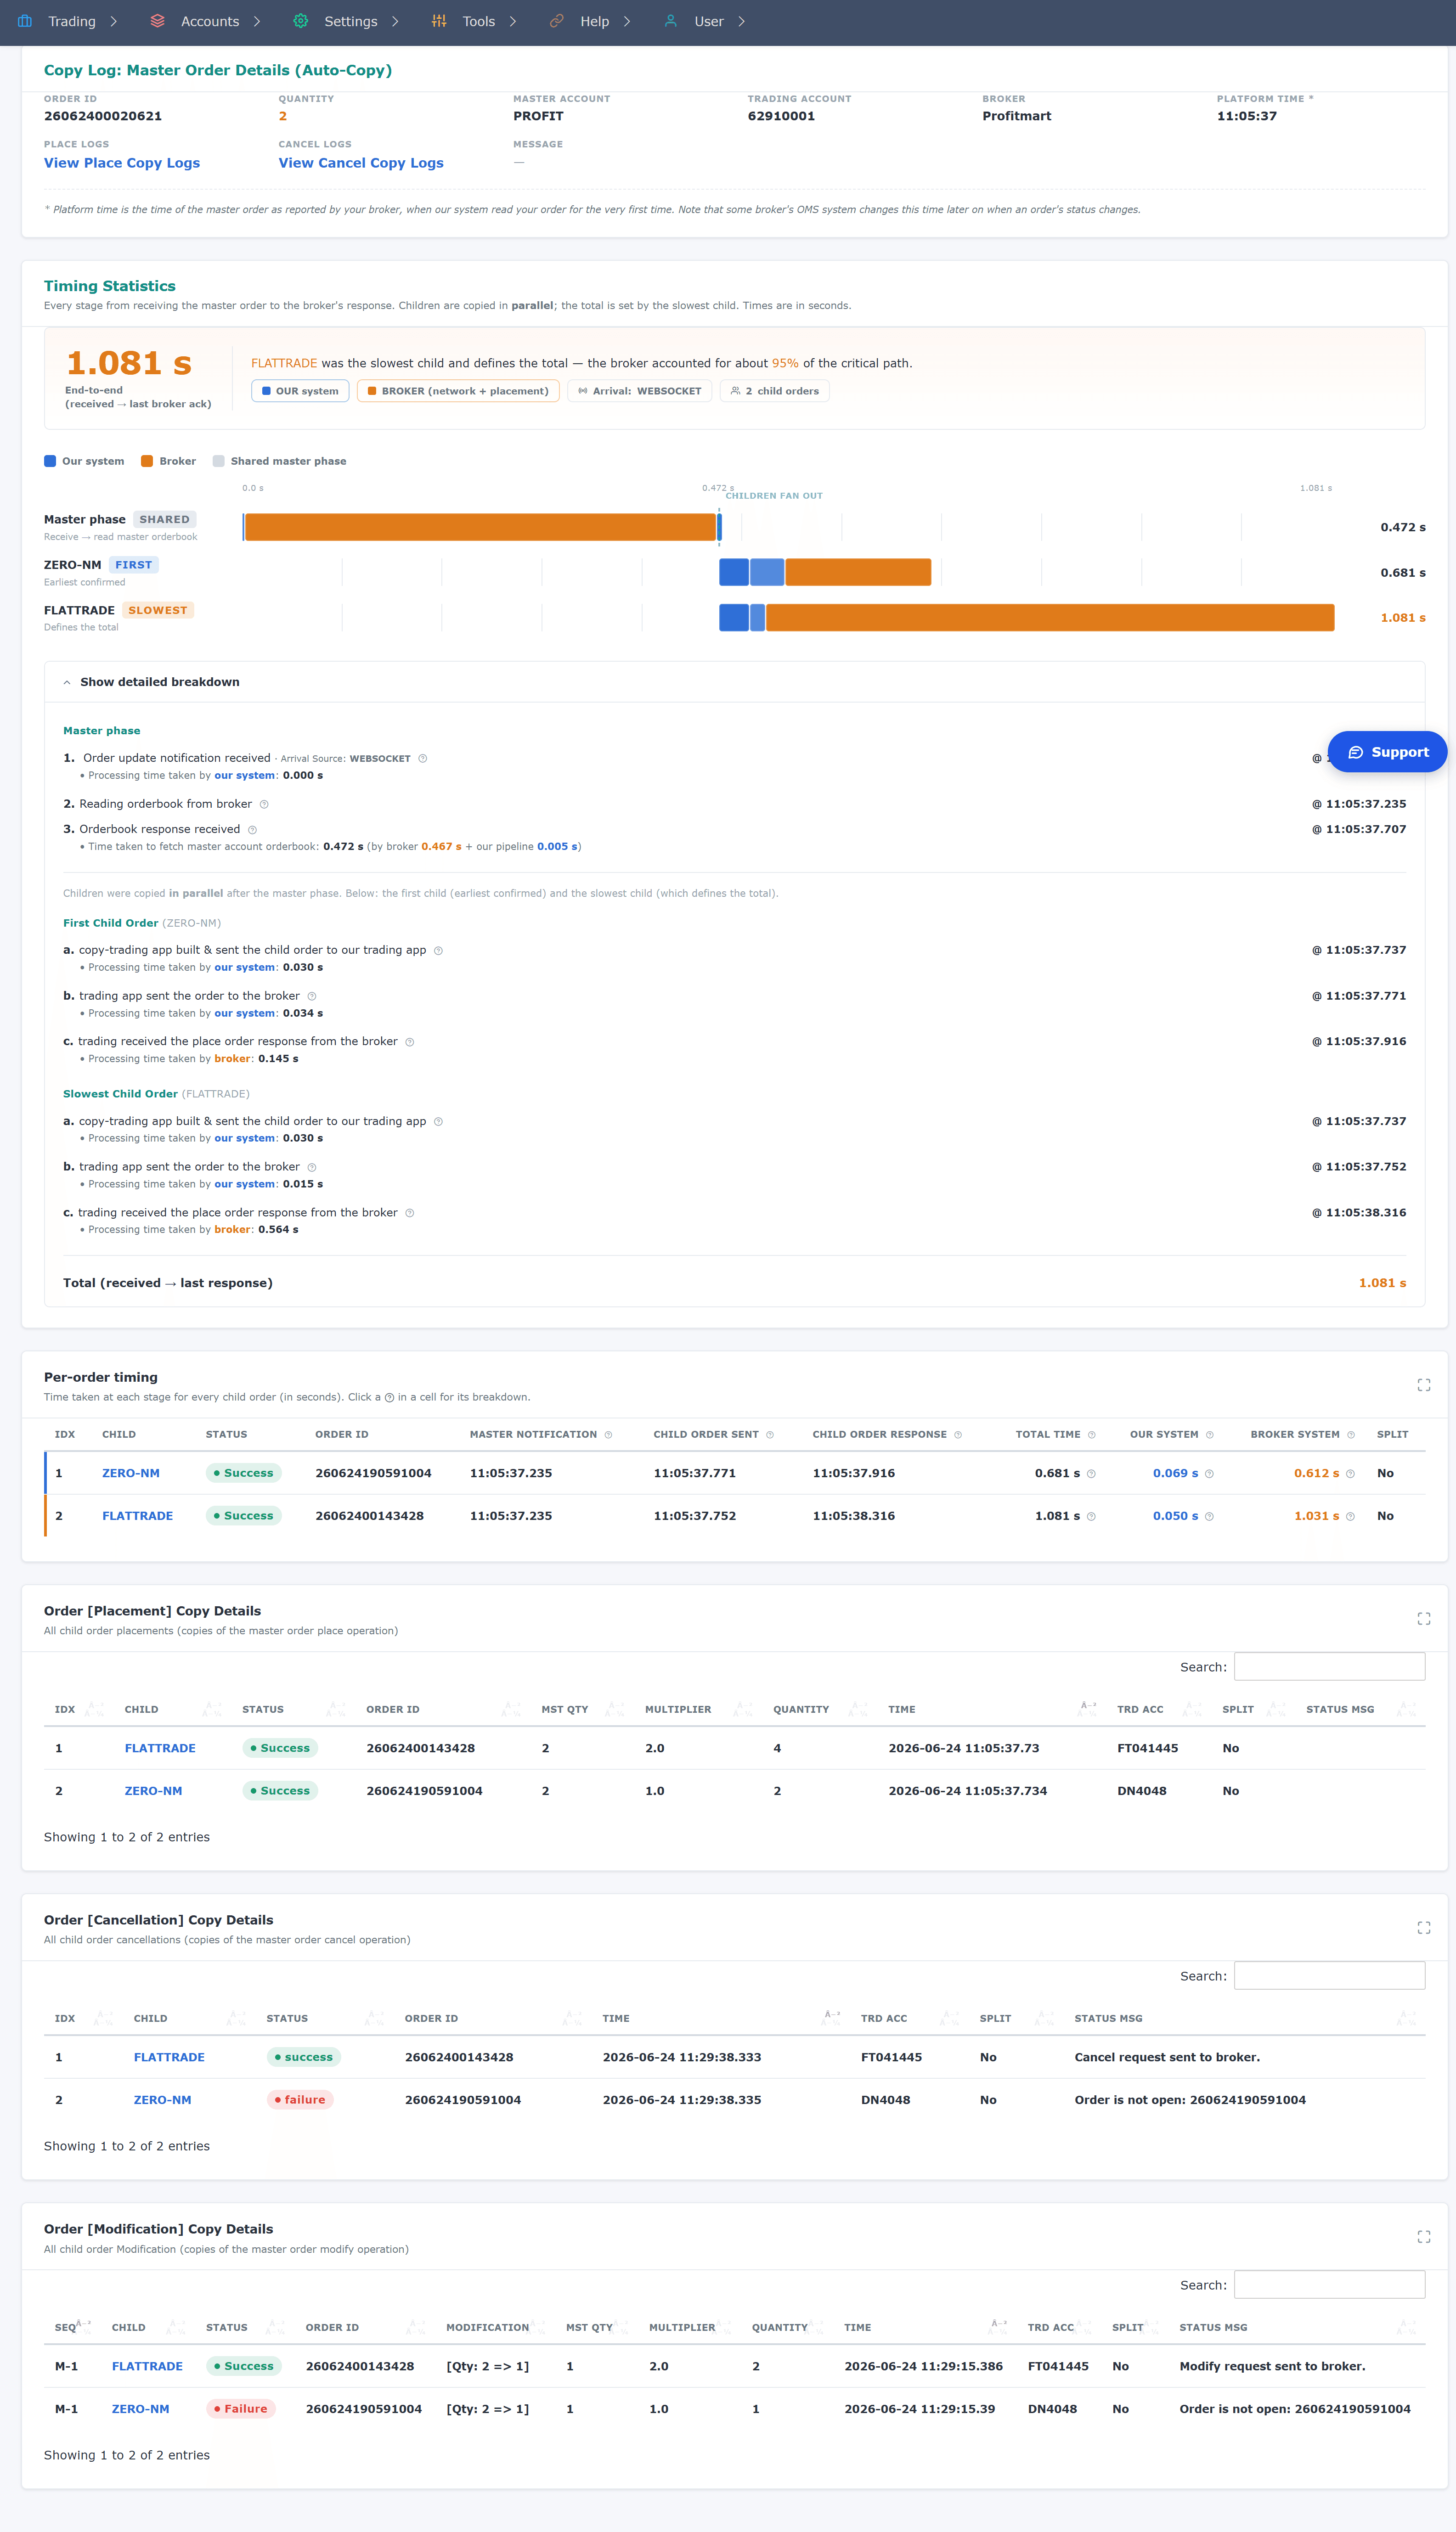Open the Child Order Sent column help icon
Viewport: 1456px width, 2532px height.
(x=770, y=1435)
